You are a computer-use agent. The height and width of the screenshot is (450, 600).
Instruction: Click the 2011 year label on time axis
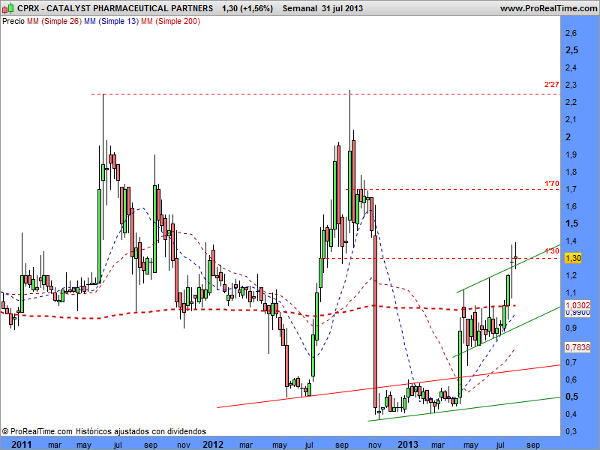(x=21, y=445)
